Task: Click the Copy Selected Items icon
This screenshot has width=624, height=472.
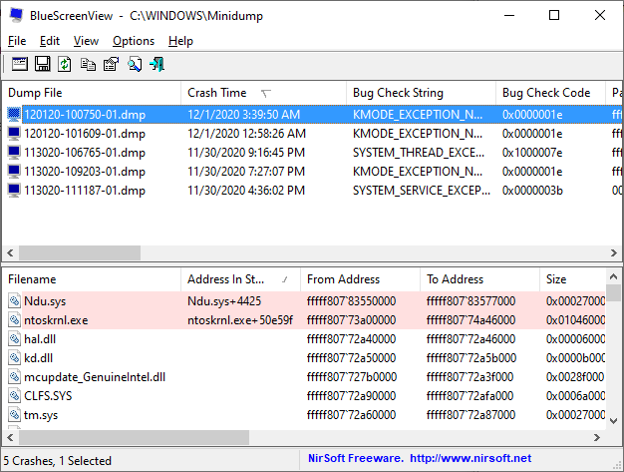Action: point(88,64)
